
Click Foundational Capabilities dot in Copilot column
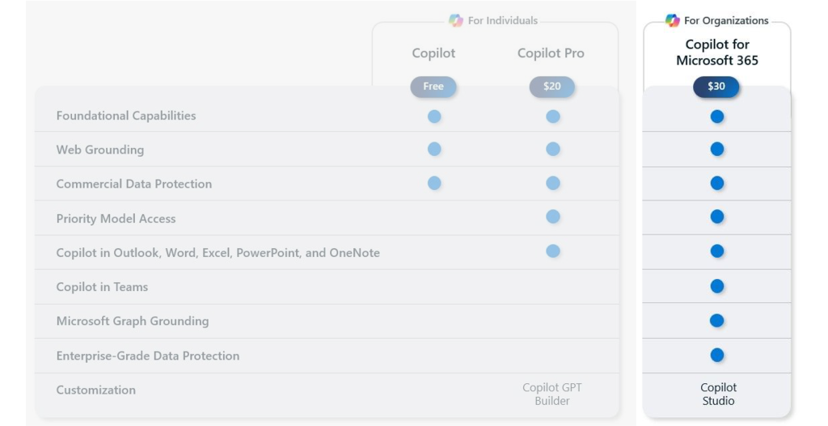point(434,116)
